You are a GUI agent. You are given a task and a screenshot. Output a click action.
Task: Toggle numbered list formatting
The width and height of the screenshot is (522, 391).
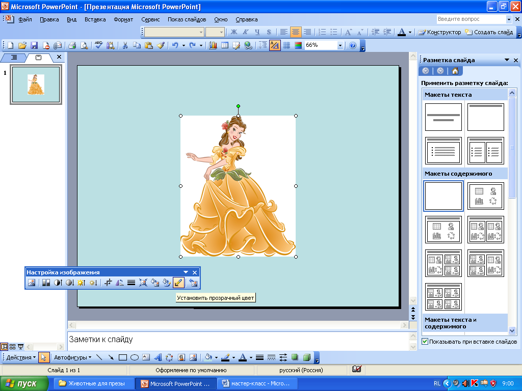click(322, 32)
